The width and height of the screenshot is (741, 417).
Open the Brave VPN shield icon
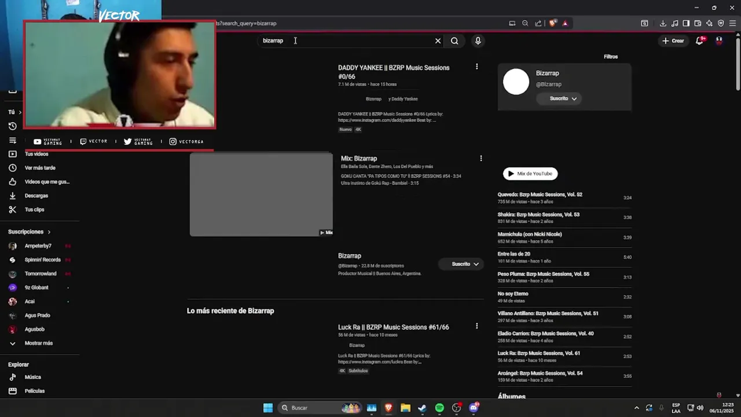click(721, 23)
